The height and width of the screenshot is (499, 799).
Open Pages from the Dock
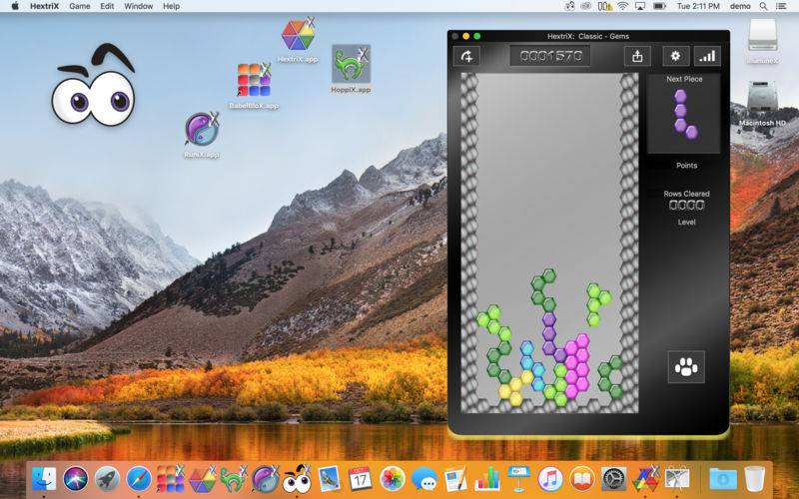(x=455, y=479)
